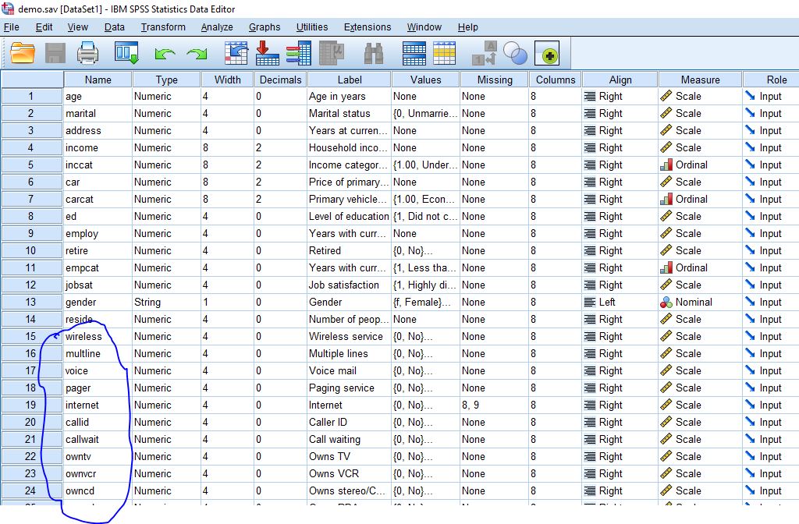Click the Decimals column header
The width and height of the screenshot is (799, 524).
click(280, 80)
